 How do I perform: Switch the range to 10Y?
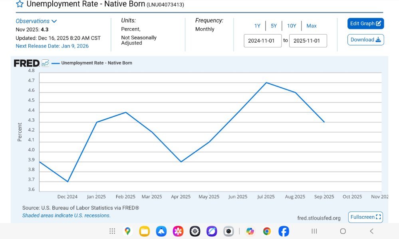click(292, 26)
